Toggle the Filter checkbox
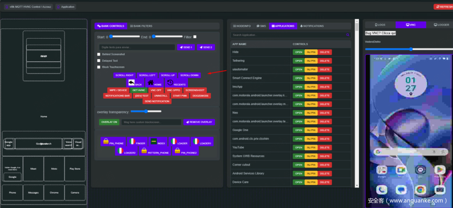The height and width of the screenshot is (208, 453). 195,37
